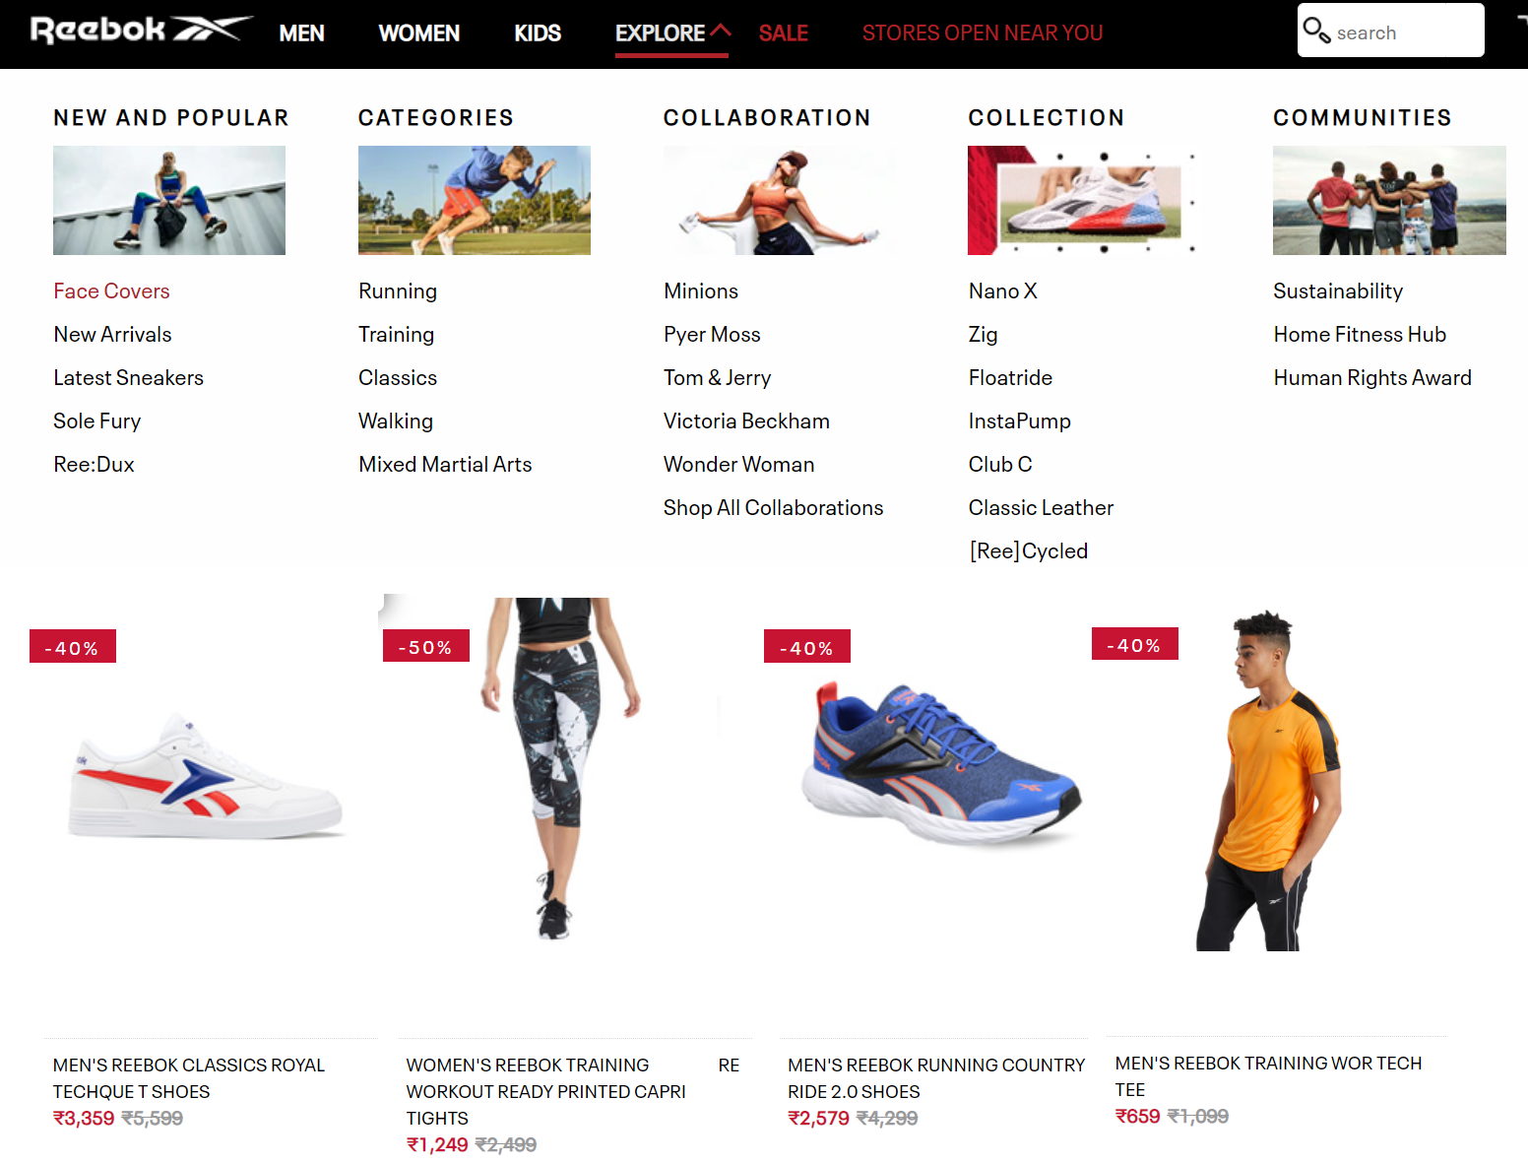Open the Collection shoe thumbnail
This screenshot has height=1163, width=1528.
tap(1084, 200)
